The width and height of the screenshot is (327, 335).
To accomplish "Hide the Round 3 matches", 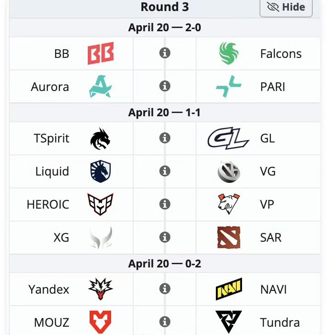I will [x=286, y=7].
